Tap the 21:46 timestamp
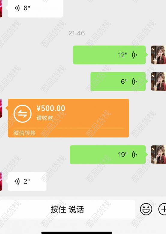166x234 pixels. click(77, 33)
